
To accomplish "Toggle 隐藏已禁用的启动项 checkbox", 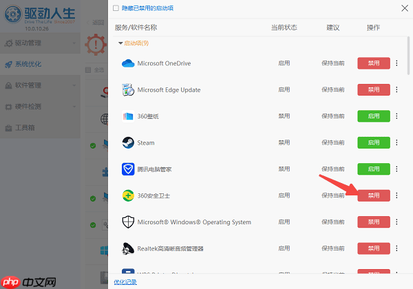I will point(116,8).
